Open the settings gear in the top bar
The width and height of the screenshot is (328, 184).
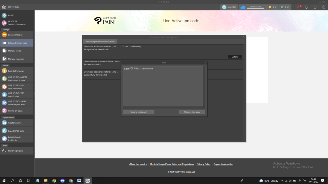[315, 7]
